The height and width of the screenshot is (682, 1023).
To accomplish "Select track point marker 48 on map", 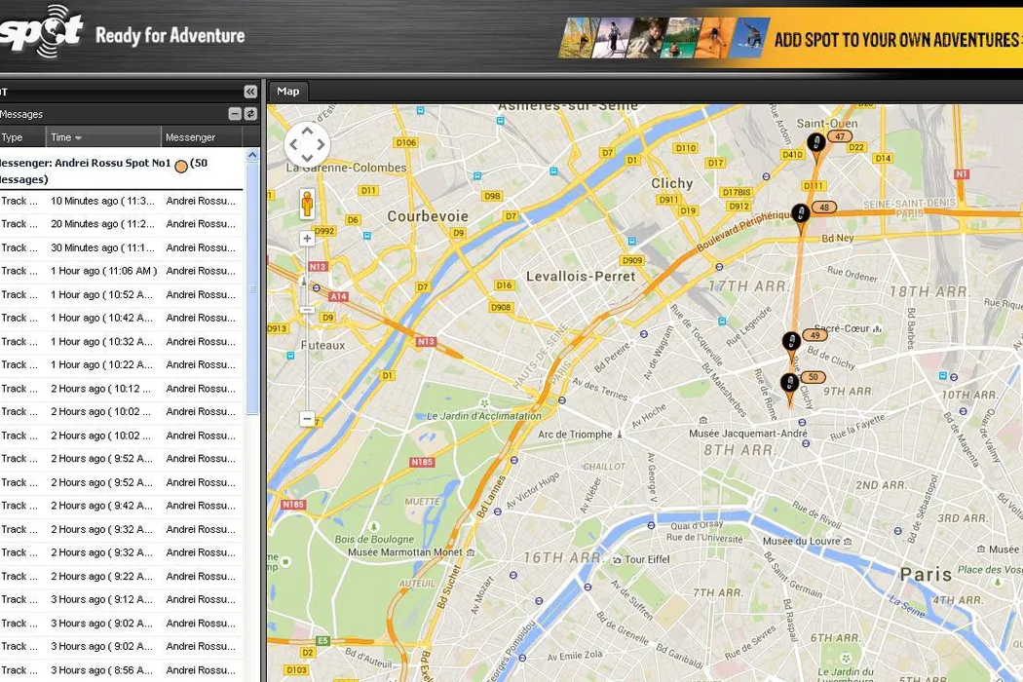I will [801, 213].
